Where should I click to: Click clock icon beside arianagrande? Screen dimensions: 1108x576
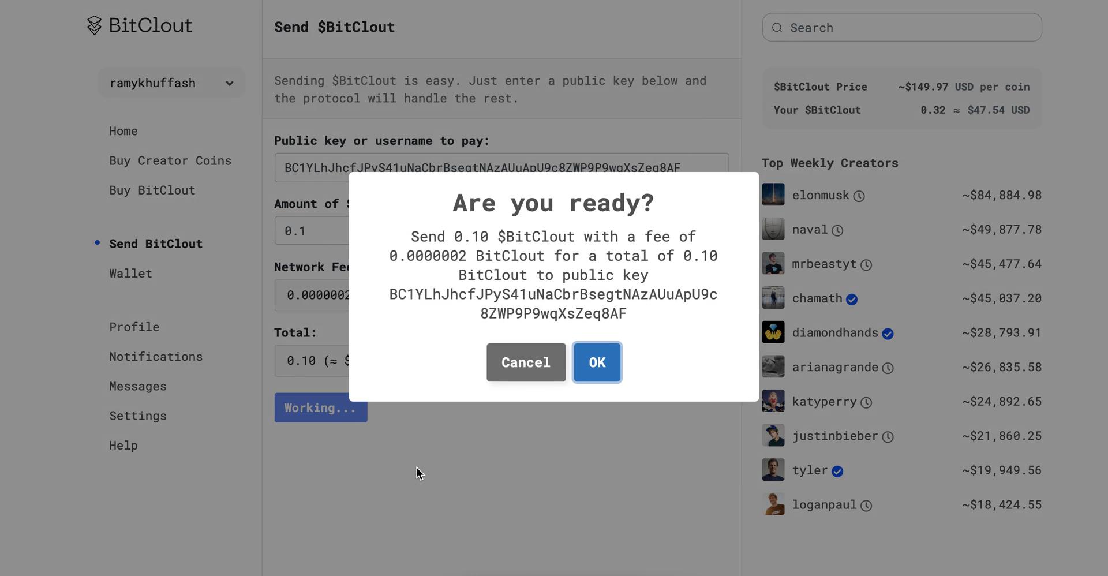click(888, 368)
